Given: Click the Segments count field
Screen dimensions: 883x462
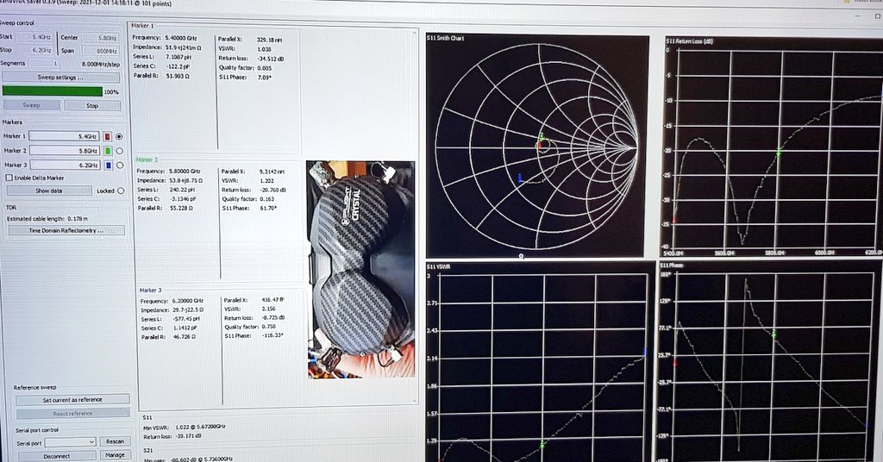Looking at the screenshot, I should click(44, 64).
